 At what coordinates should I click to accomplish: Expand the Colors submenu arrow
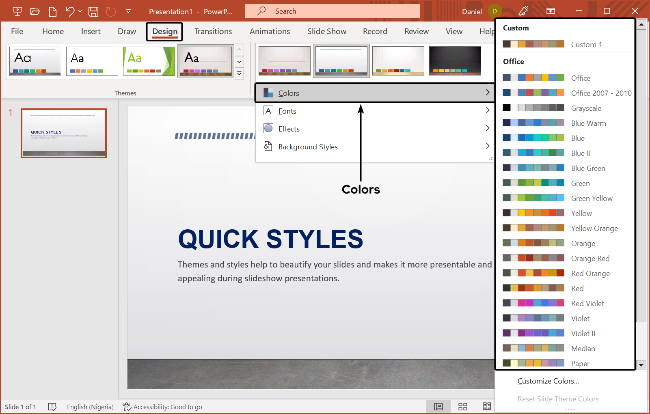click(488, 93)
